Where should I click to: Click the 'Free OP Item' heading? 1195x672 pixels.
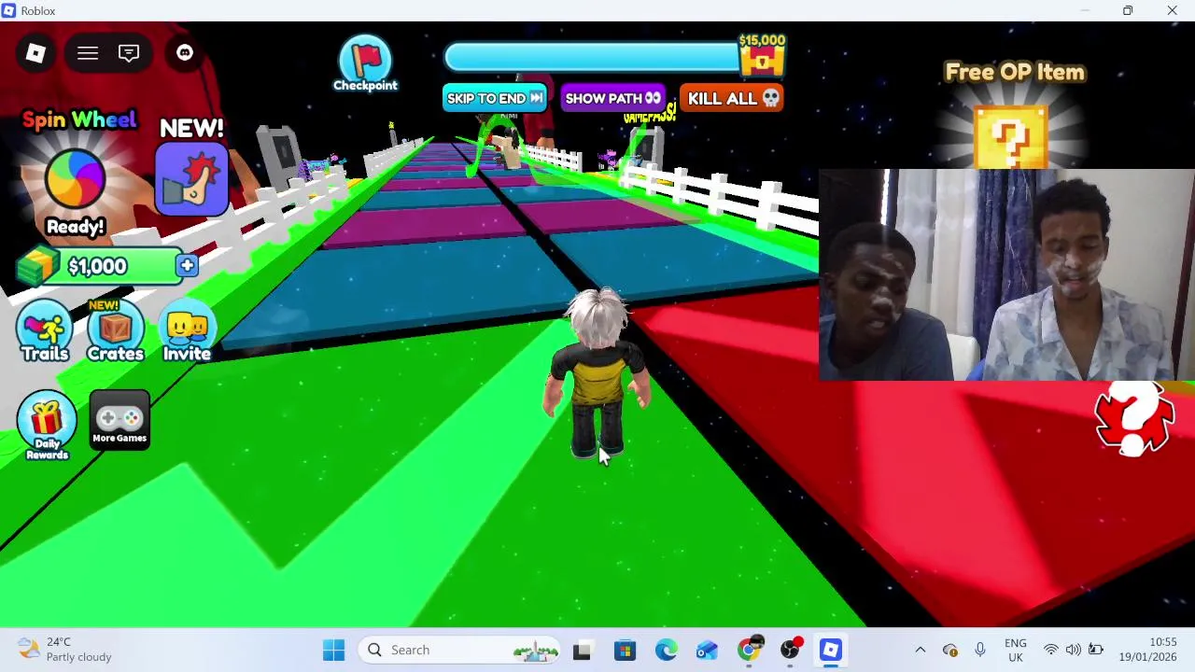point(1015,72)
